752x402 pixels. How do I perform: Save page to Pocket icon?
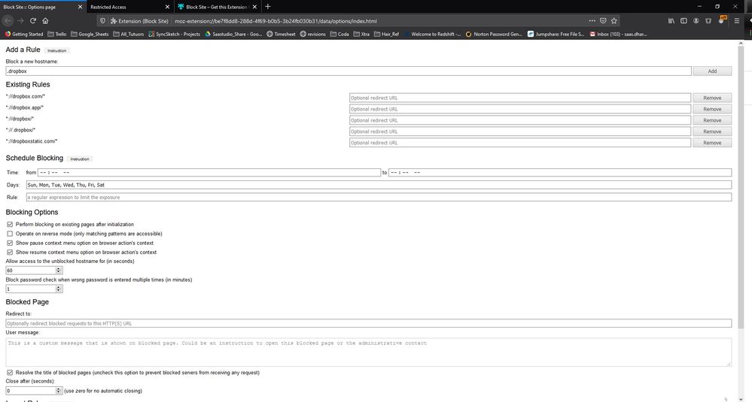603,20
